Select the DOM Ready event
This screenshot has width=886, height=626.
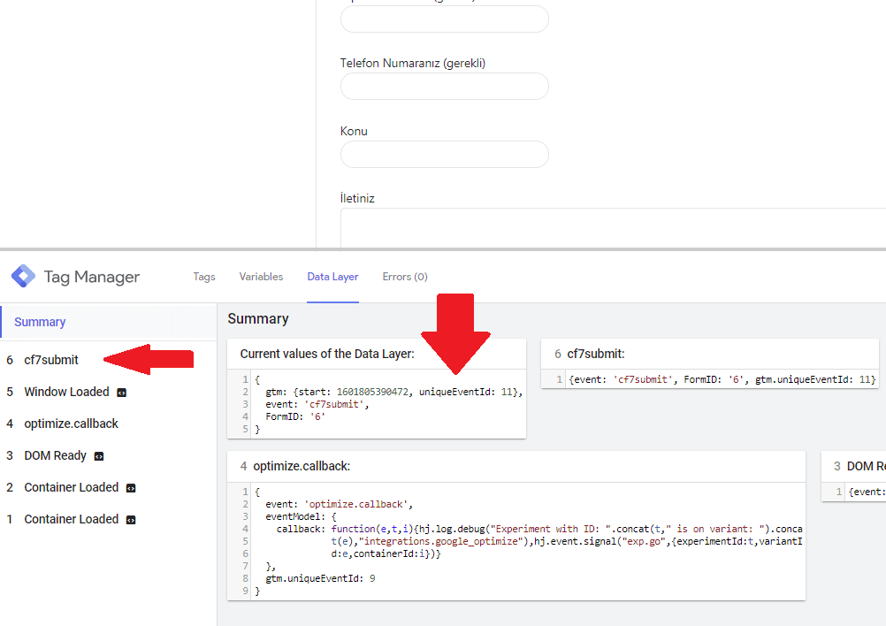55,455
